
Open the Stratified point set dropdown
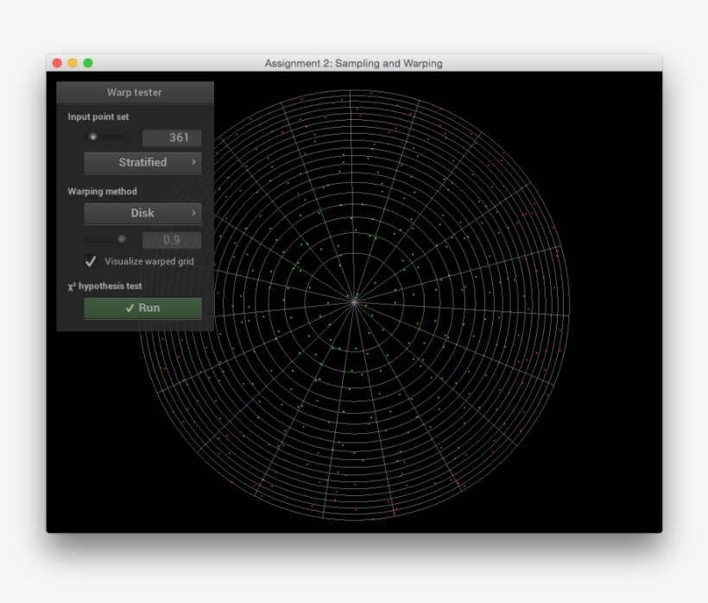(142, 162)
